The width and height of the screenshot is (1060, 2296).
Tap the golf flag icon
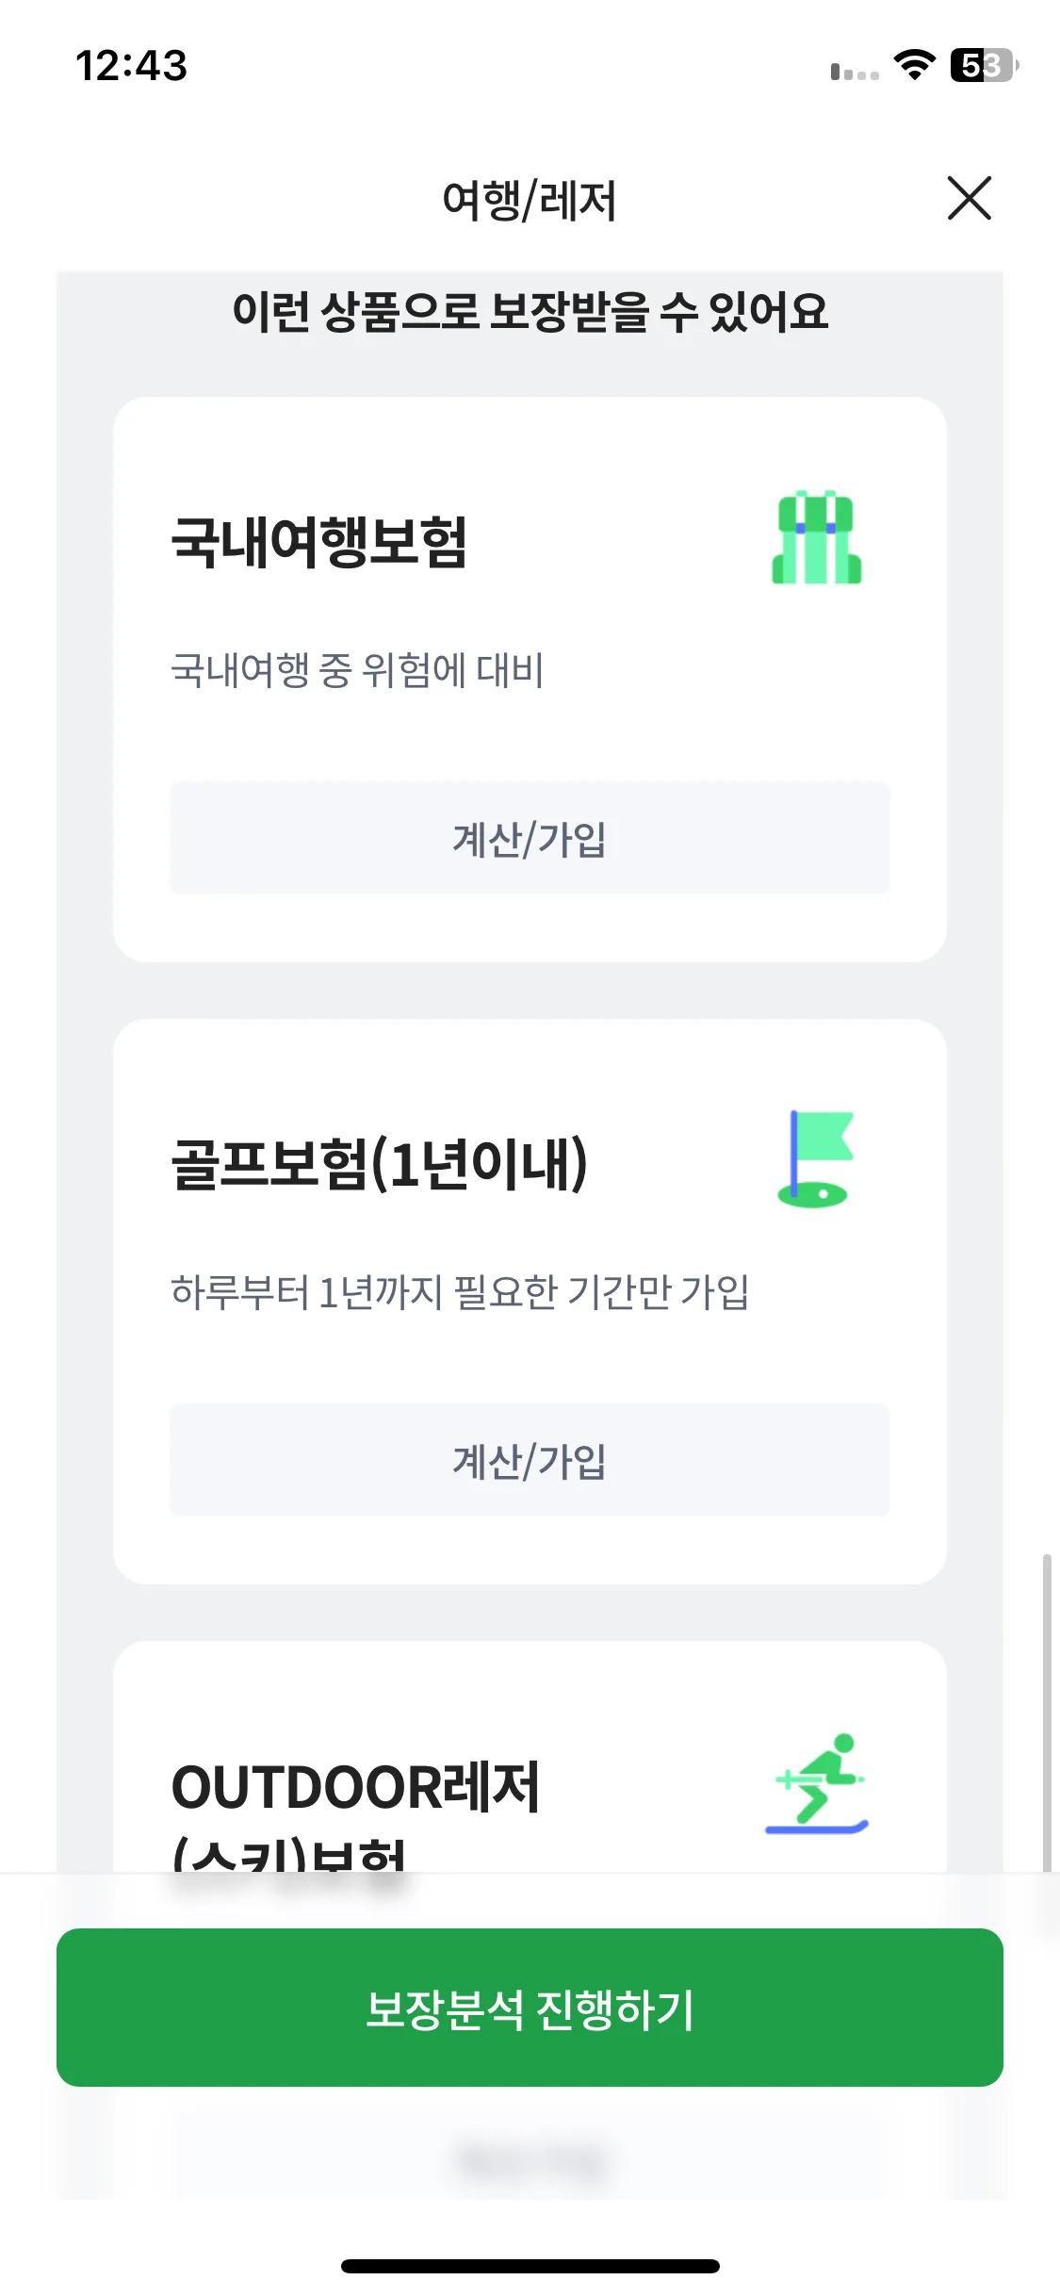pyautogui.click(x=816, y=1159)
